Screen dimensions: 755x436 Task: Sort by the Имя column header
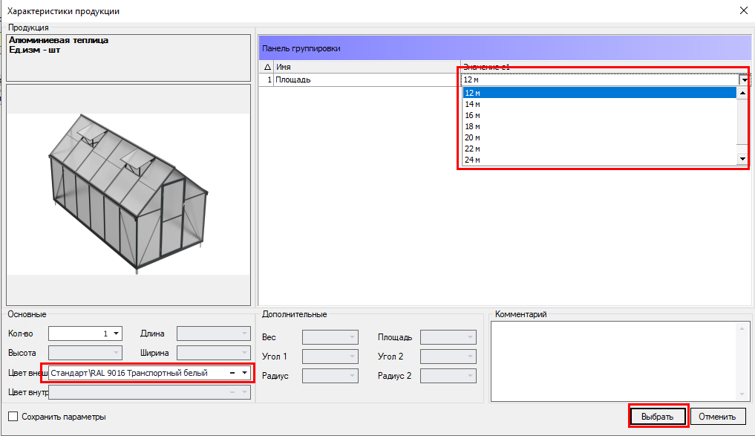tap(367, 67)
